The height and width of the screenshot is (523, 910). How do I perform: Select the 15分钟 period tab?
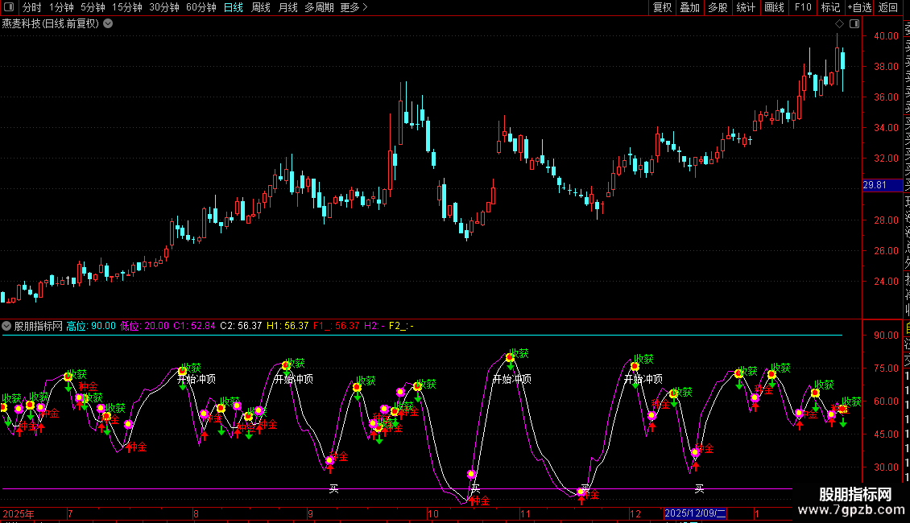[x=126, y=7]
